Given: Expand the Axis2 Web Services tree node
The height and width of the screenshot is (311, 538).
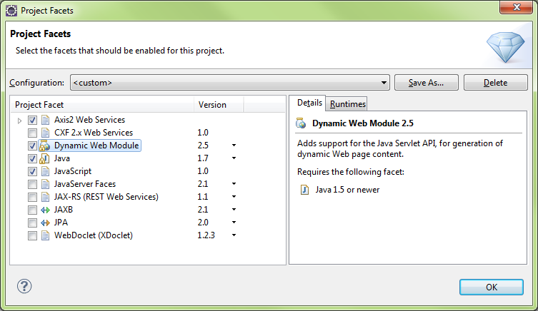Looking at the screenshot, I should [x=20, y=120].
